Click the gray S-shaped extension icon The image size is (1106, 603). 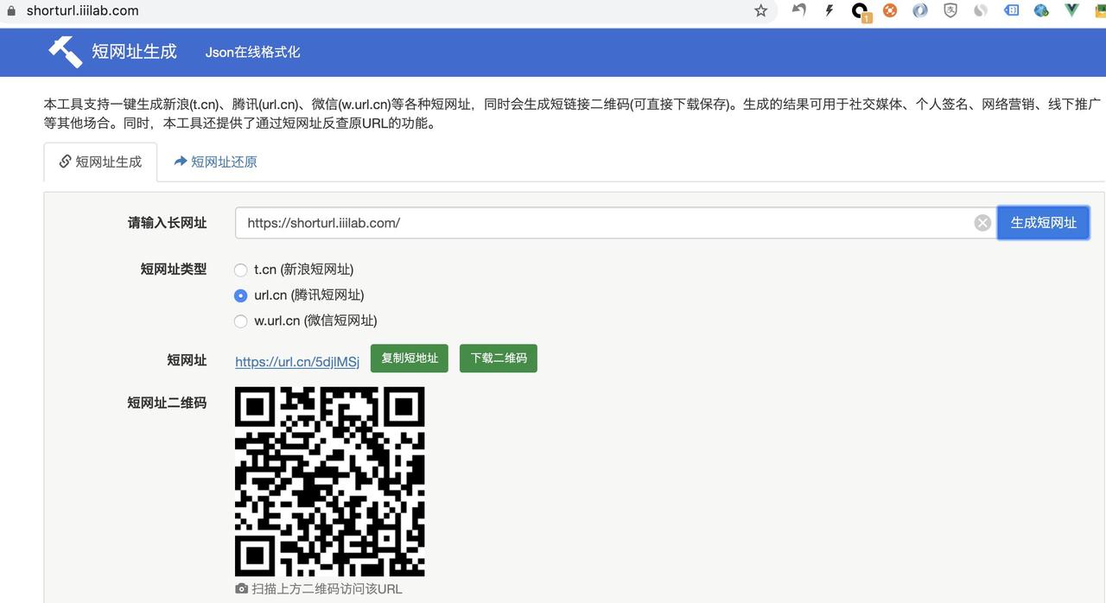981,10
